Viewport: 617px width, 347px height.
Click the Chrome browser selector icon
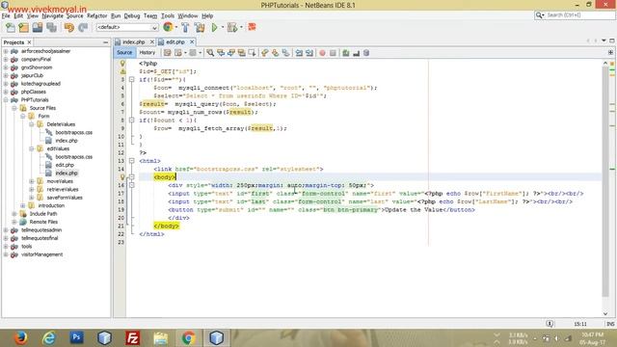[x=168, y=27]
